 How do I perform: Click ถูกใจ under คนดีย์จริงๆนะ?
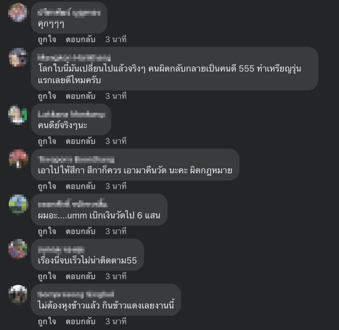[47, 141]
